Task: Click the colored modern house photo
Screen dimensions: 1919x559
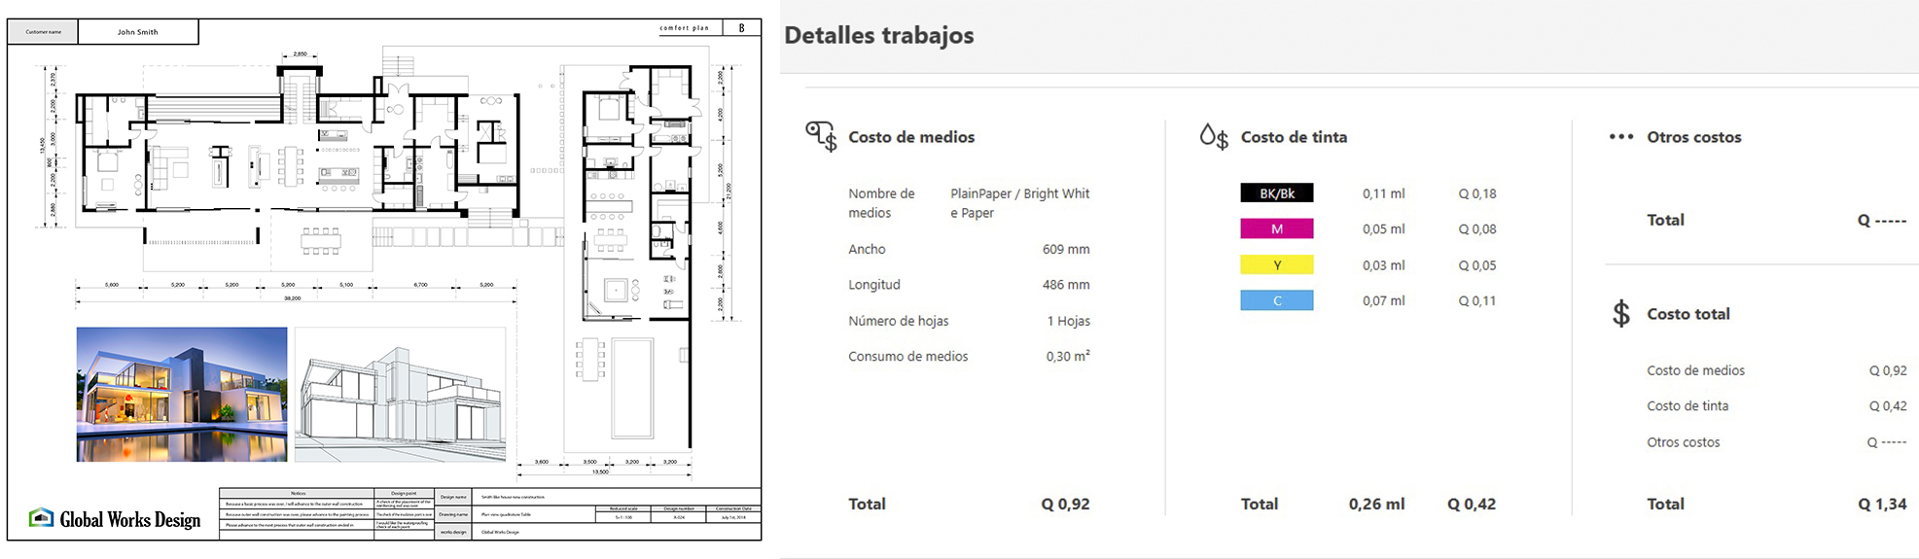Action: 182,394
